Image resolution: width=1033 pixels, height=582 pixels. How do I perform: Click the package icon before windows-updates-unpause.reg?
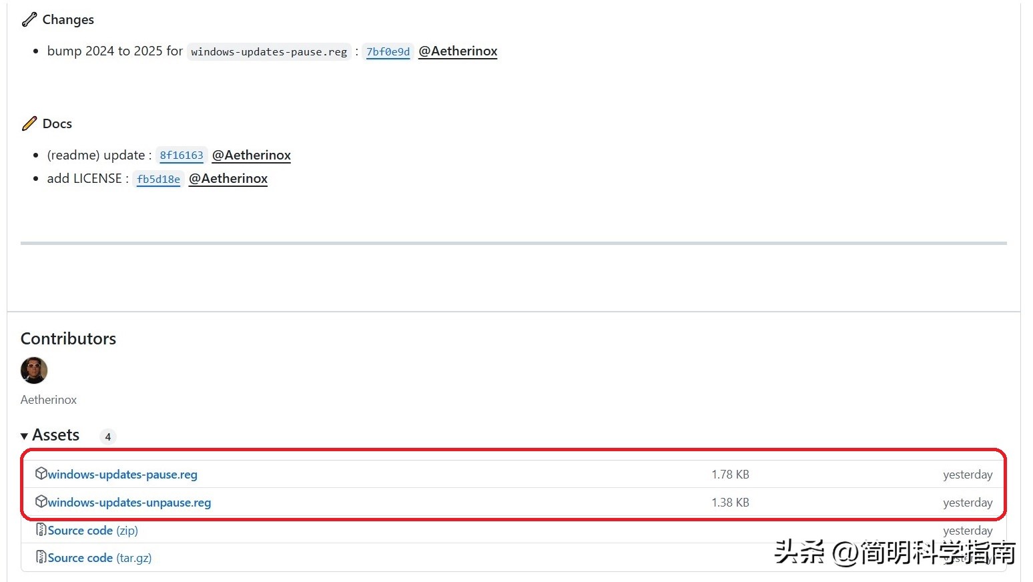pyautogui.click(x=41, y=502)
